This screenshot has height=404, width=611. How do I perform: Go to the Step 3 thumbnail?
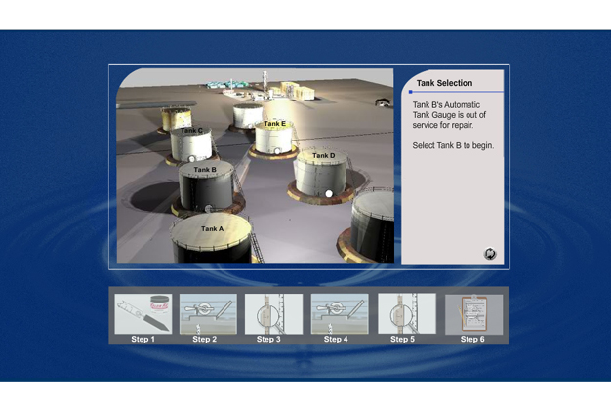[273, 313]
